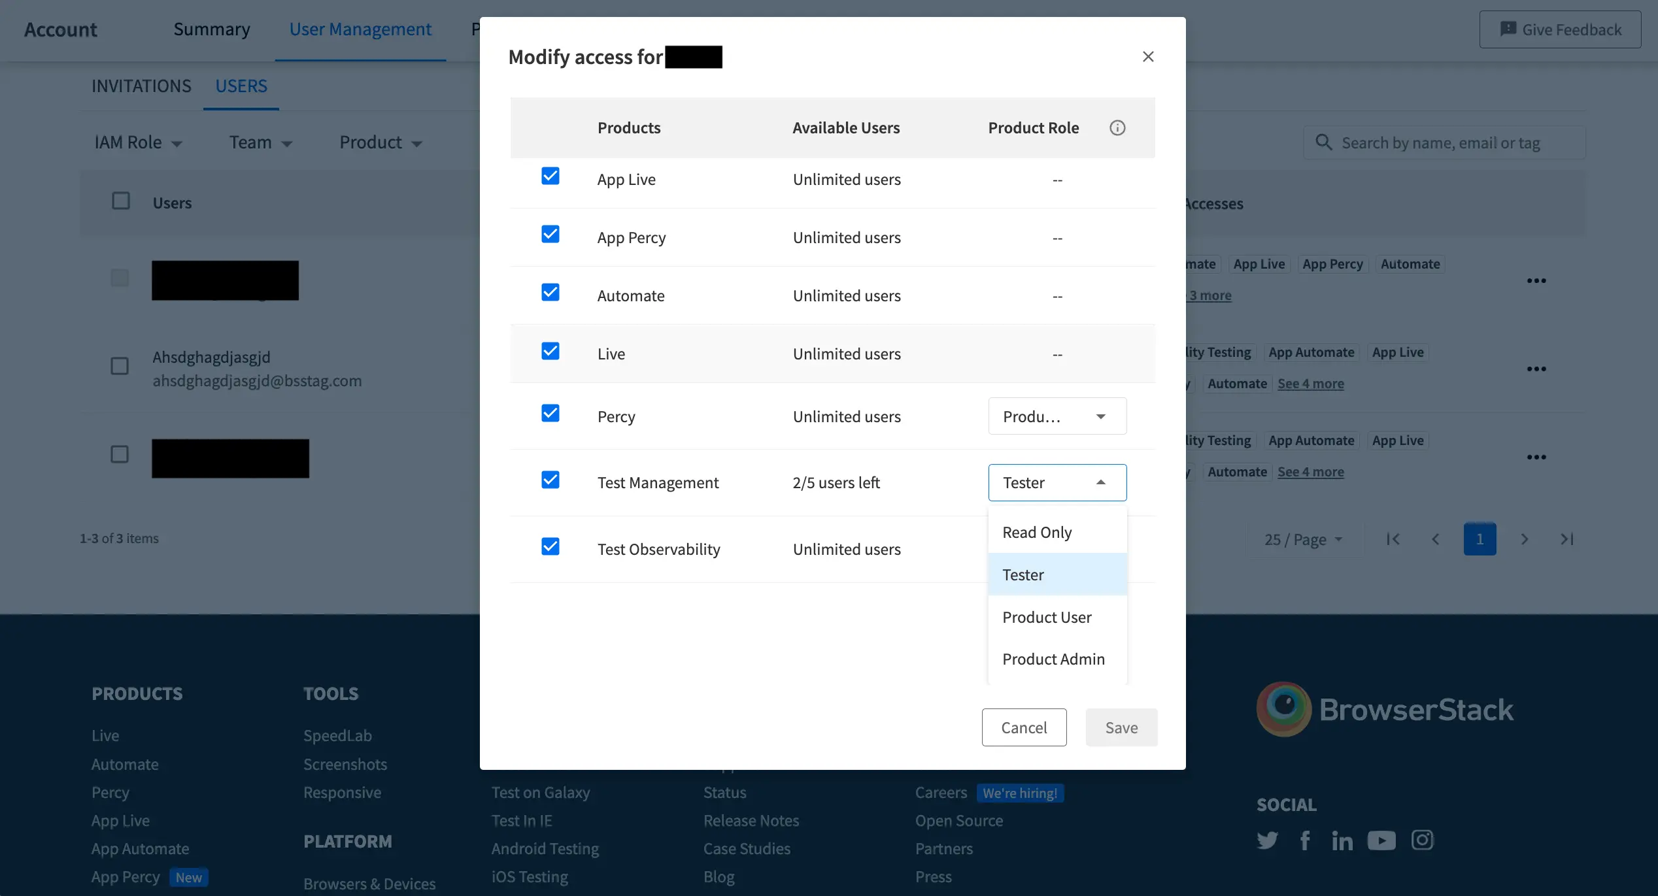This screenshot has width=1658, height=896.
Task: Open the Facebook social icon
Action: pos(1305,840)
